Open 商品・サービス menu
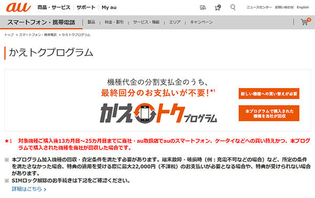This screenshot has height=198, width=315. [54, 7]
